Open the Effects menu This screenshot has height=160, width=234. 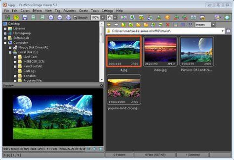coord(37,11)
